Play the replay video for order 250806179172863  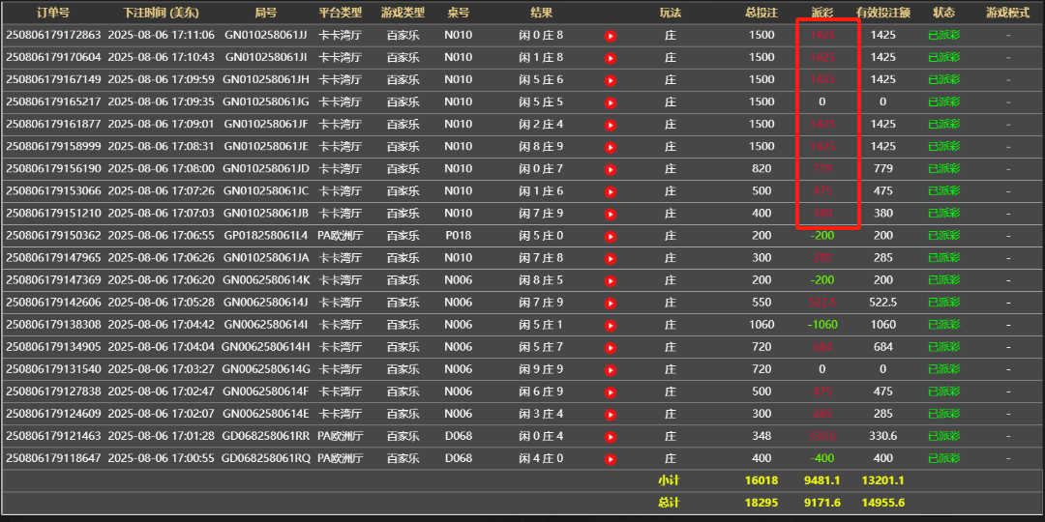click(x=611, y=36)
